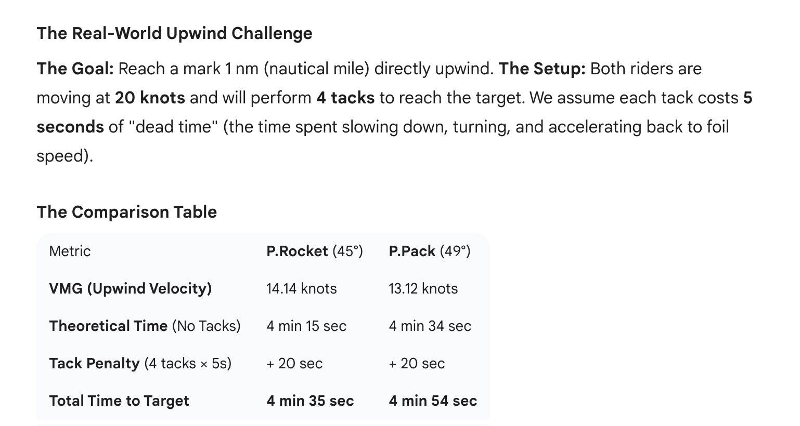The height and width of the screenshot is (426, 800).
Task: Click the "4 min 15 sec" cell
Action: coord(306,326)
